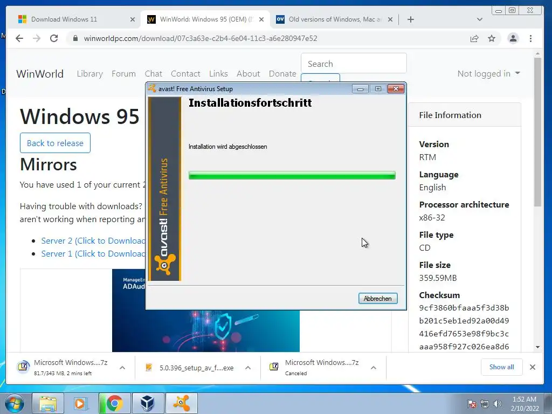Click the browser forward arrow
This screenshot has width=552, height=414.
pos(37,38)
